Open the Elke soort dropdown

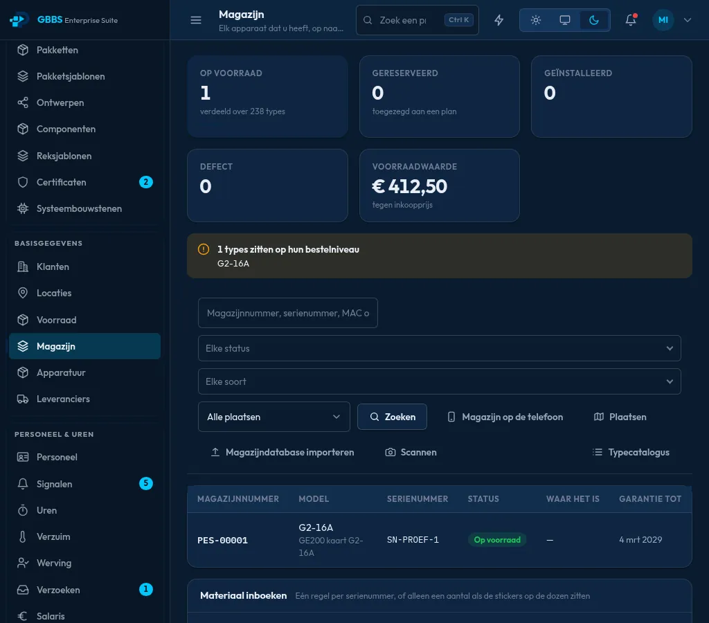pos(440,381)
